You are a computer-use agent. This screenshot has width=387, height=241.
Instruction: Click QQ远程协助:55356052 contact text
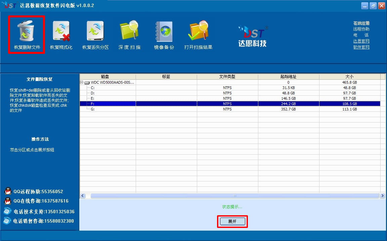pos(38,191)
